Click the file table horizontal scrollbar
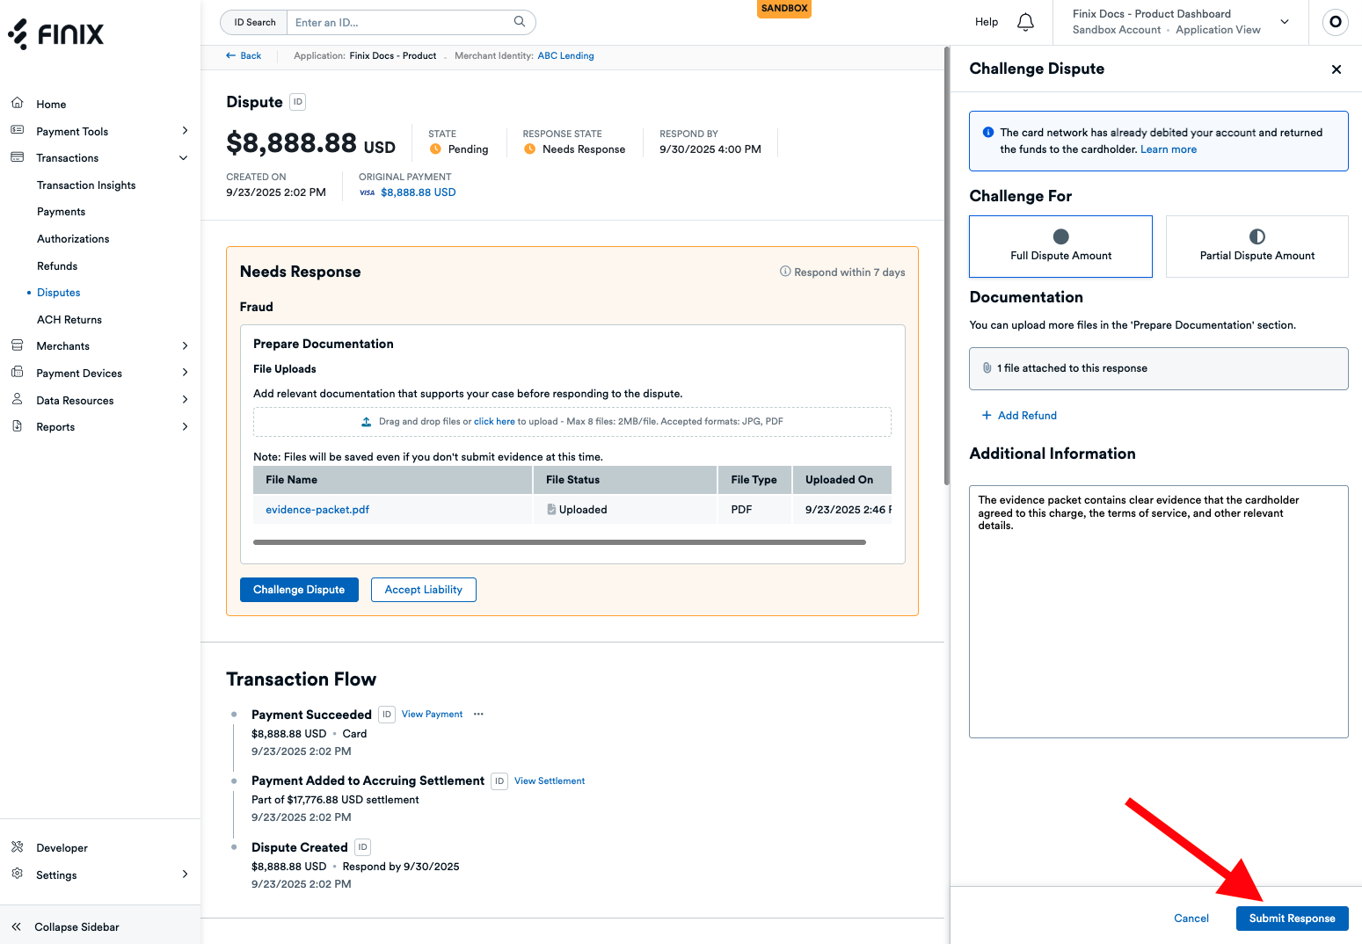This screenshot has width=1362, height=944. [559, 542]
